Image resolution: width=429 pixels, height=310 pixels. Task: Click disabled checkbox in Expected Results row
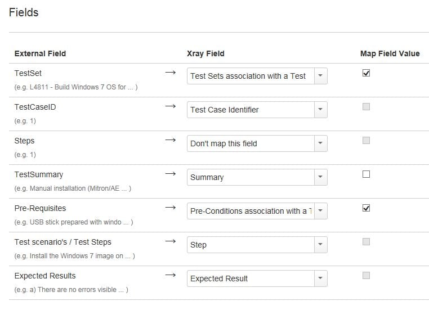tap(366, 275)
